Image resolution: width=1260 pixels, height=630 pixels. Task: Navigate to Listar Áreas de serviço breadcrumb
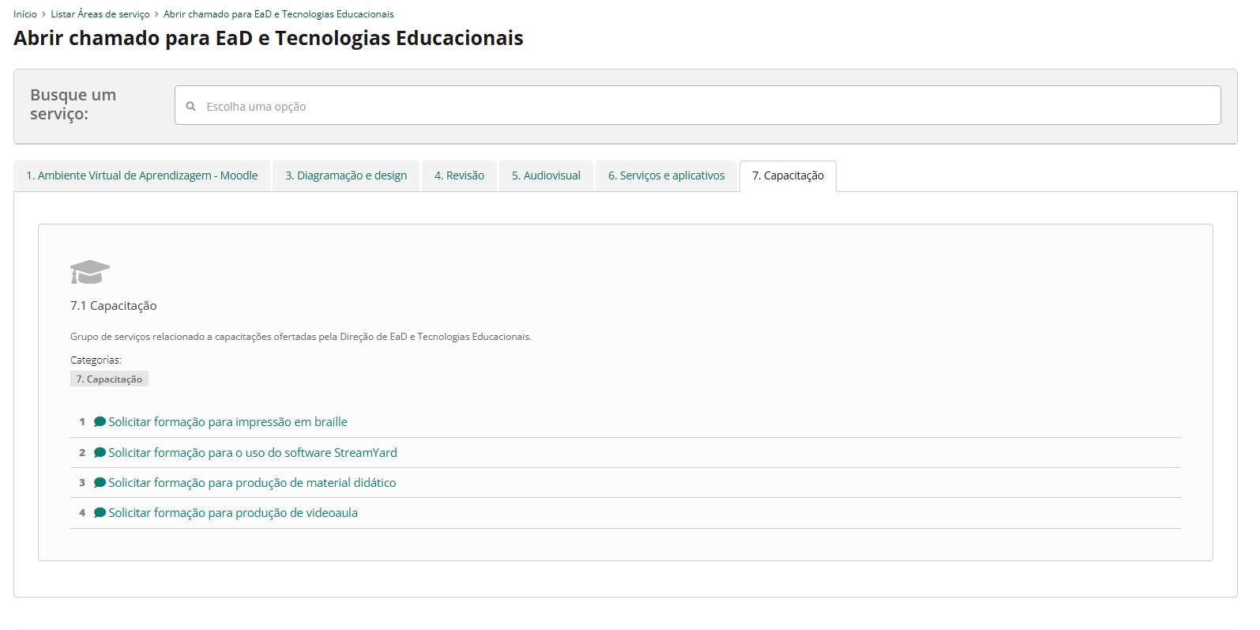click(100, 14)
